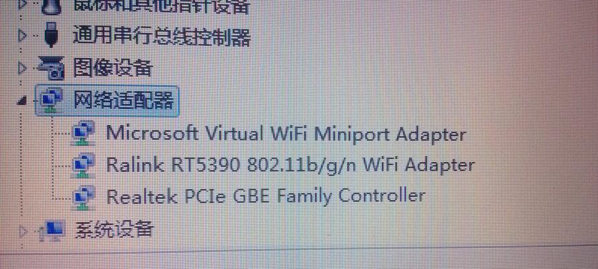Select the 图像设备 label

coord(113,68)
